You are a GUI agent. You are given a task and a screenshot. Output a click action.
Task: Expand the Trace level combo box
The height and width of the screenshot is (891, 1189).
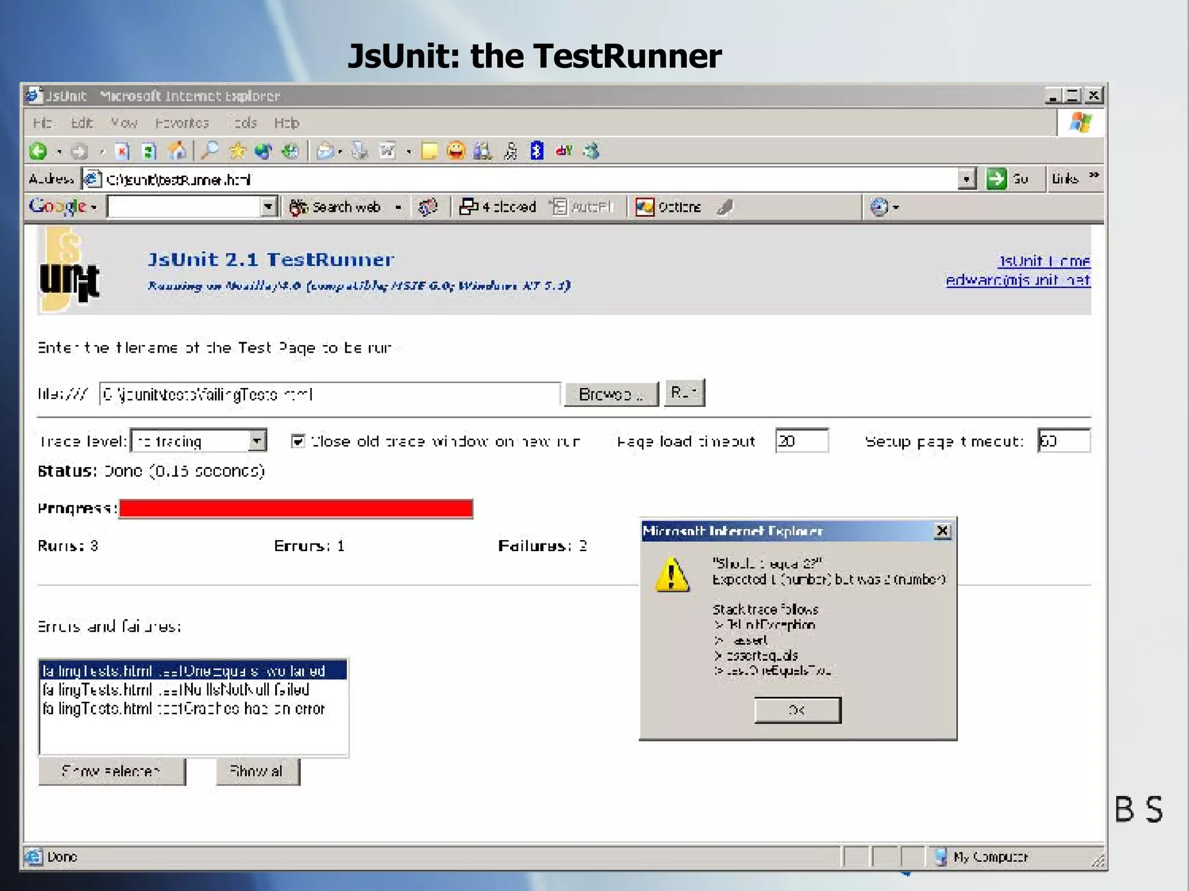[257, 441]
